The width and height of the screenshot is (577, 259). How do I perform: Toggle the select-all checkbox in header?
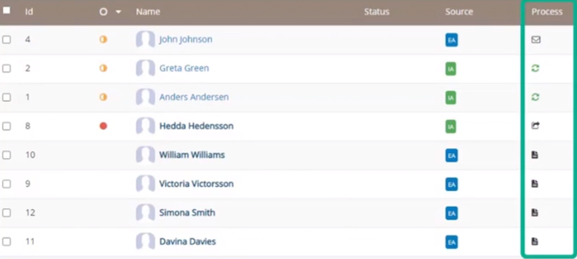pos(6,10)
